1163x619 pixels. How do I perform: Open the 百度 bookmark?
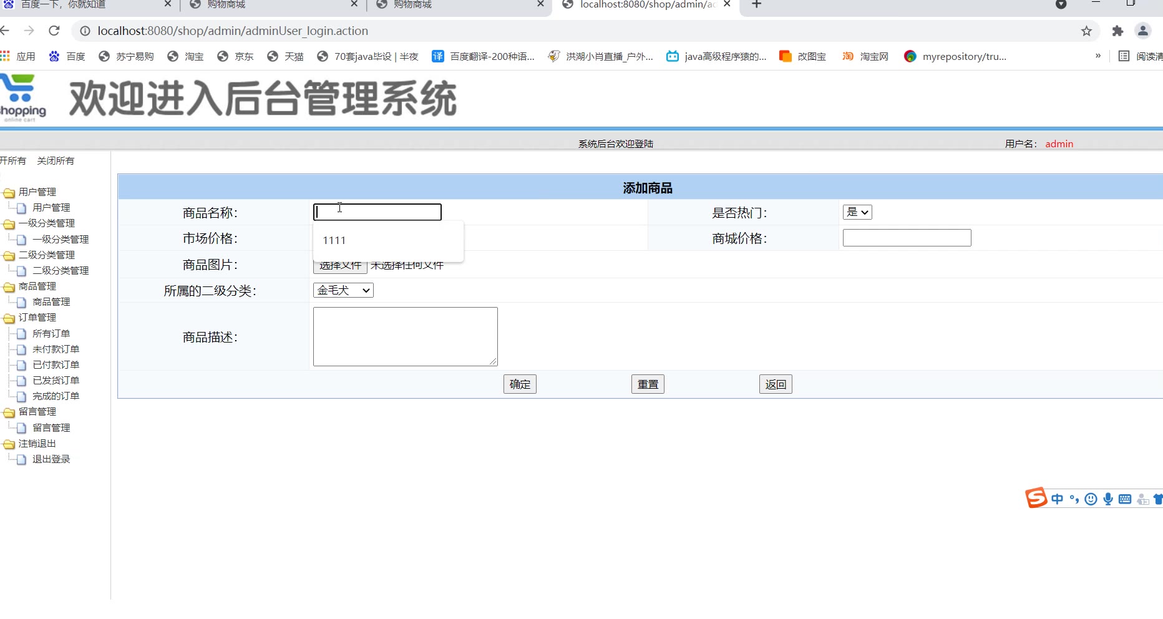pyautogui.click(x=67, y=56)
